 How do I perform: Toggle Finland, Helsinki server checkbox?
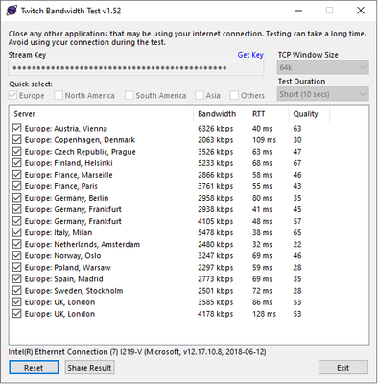tap(16, 163)
